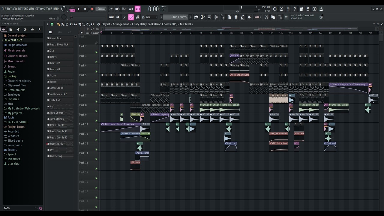384x216 pixels.
Task: Click the tempo field showing 128
Action: tap(100, 9)
